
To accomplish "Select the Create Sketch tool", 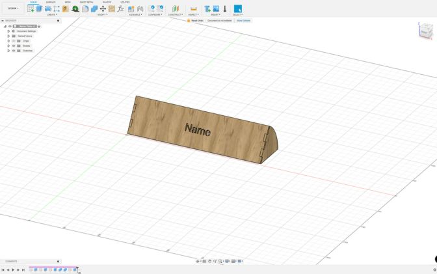I will point(31,8).
